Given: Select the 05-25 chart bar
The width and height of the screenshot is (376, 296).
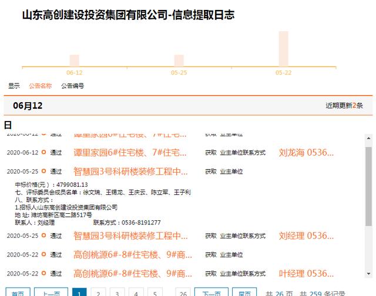Looking at the screenshot, I should [179, 60].
